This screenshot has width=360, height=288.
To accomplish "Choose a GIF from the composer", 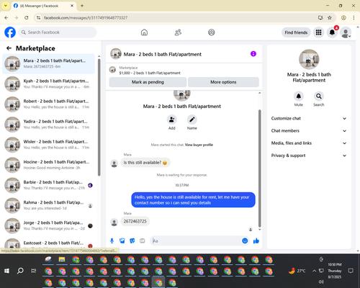I will tap(143, 240).
